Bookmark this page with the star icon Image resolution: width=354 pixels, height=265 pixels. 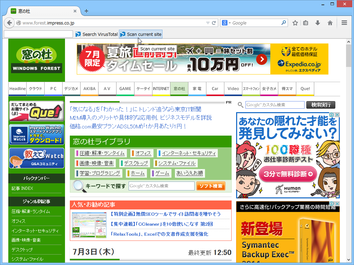[x=295, y=23]
